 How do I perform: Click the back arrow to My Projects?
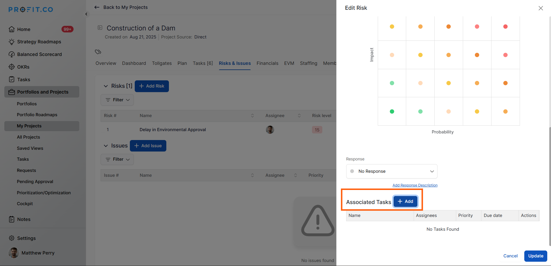pos(97,7)
